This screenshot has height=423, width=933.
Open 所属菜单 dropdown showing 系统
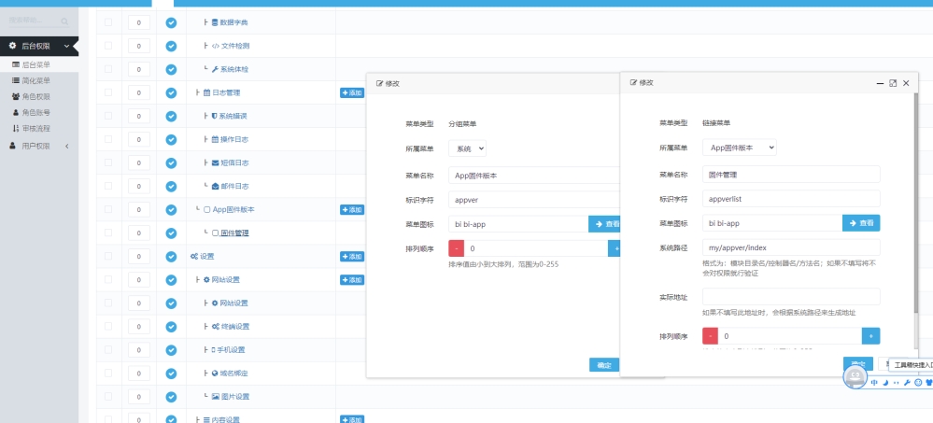point(467,148)
